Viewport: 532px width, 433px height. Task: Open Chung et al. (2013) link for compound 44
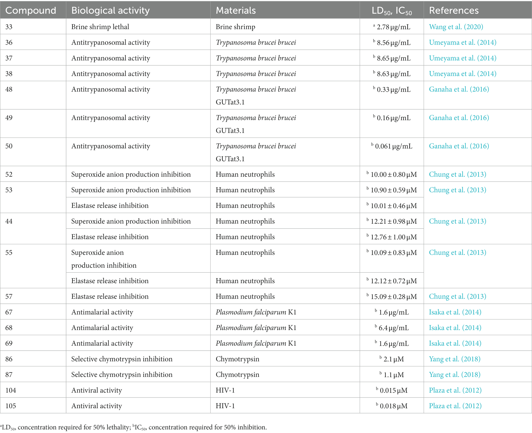click(457, 221)
